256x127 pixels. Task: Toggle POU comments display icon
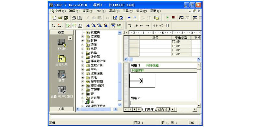tap(68, 26)
